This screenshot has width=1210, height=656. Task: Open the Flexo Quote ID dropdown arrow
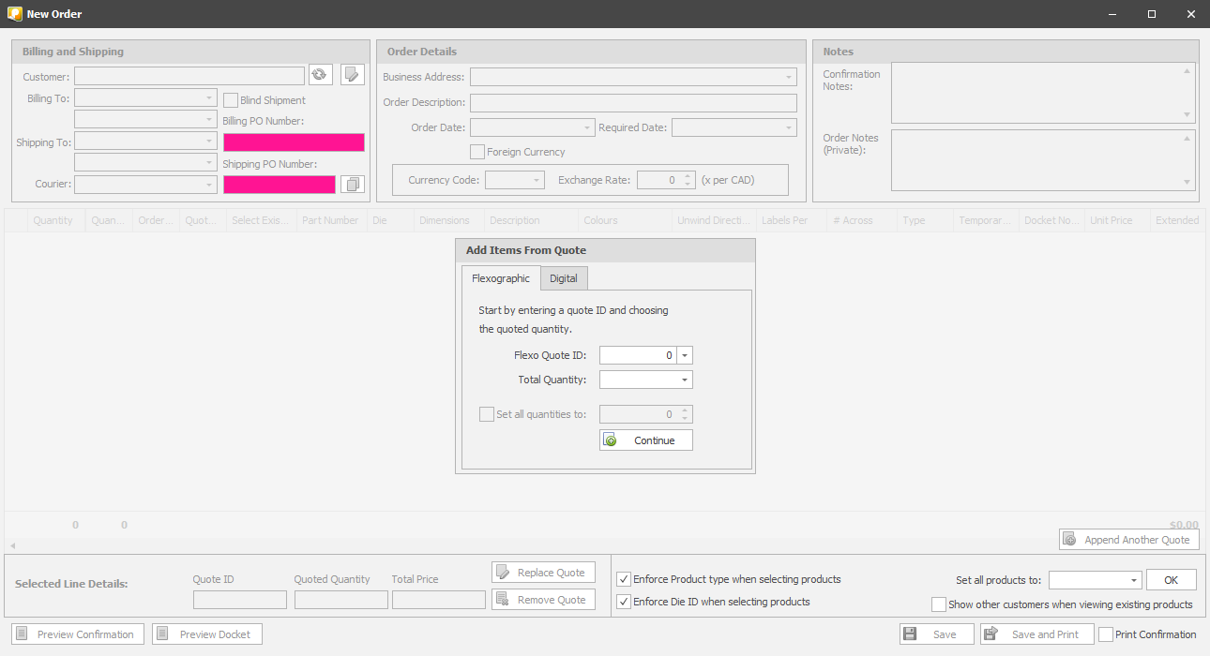tap(685, 356)
